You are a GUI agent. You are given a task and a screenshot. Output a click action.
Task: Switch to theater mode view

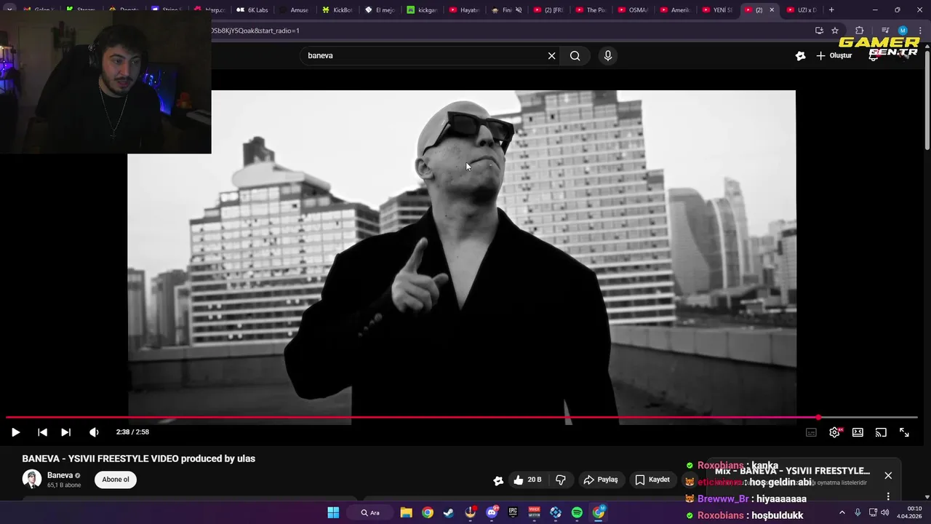point(858,432)
